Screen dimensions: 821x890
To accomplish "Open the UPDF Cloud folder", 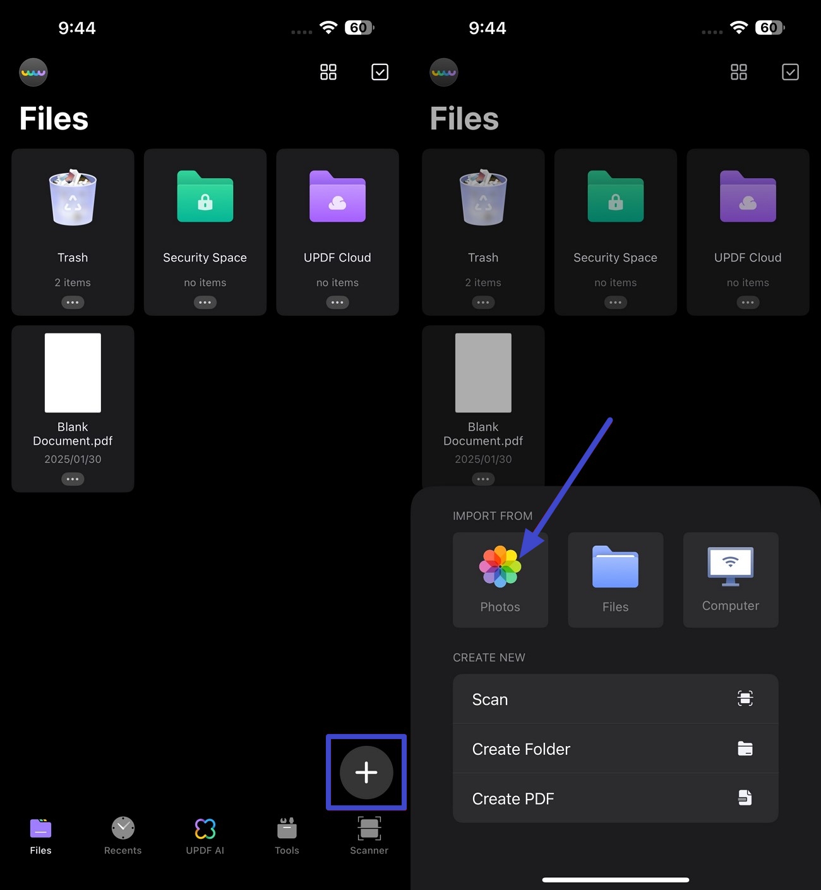I will pos(337,215).
